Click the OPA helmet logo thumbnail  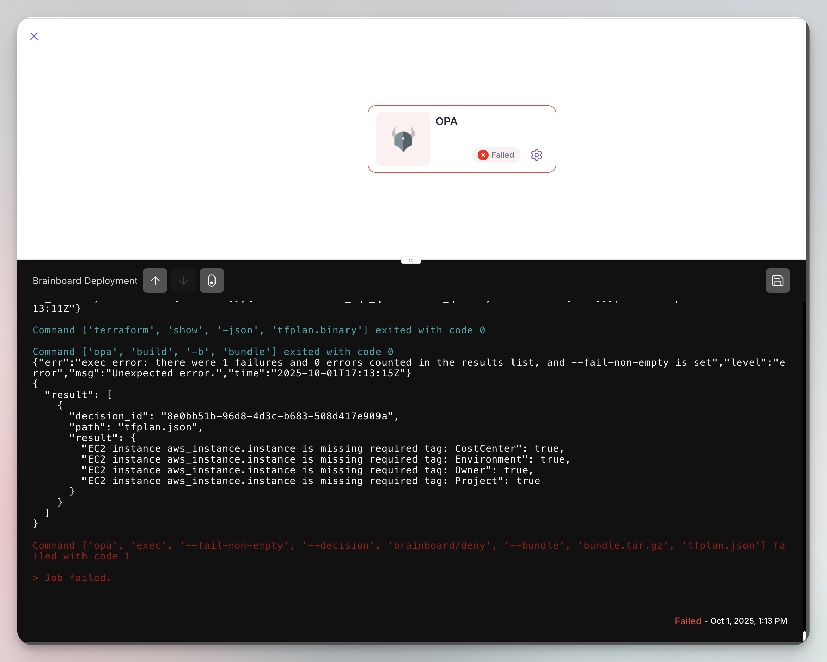pos(403,139)
